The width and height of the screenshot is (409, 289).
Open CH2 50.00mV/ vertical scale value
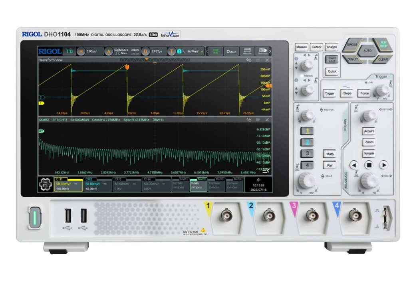93,184
